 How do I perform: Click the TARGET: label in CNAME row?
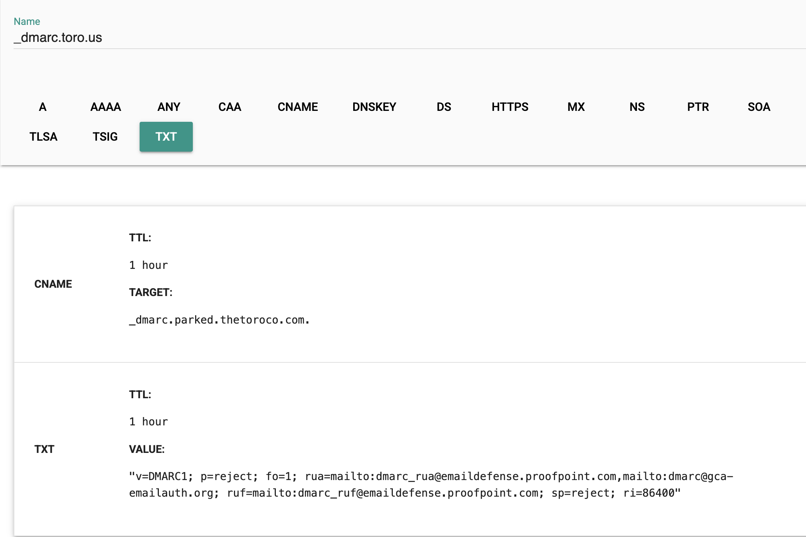pos(151,292)
